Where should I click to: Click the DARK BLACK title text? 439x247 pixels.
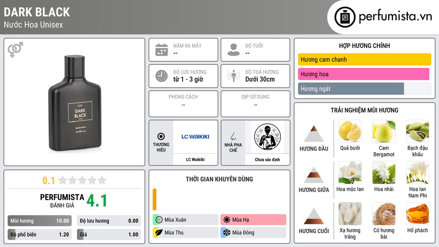coord(37,12)
